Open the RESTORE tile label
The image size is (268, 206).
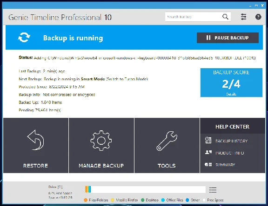point(35,166)
